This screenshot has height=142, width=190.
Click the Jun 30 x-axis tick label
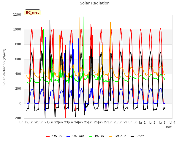[x=132, y=122]
